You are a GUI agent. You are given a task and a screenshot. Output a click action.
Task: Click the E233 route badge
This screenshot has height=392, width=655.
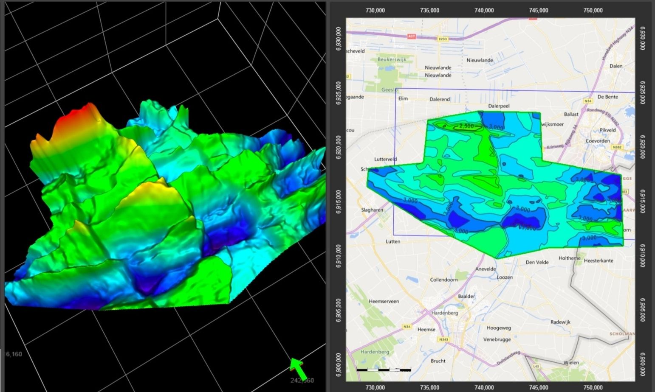tap(443, 39)
